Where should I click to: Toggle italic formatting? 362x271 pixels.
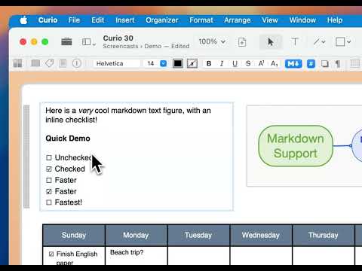coord(222,63)
